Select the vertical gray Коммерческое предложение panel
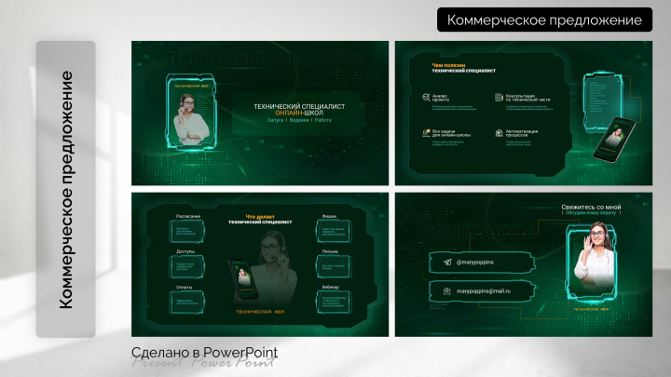Viewport: 671px width, 377px height. [65, 189]
